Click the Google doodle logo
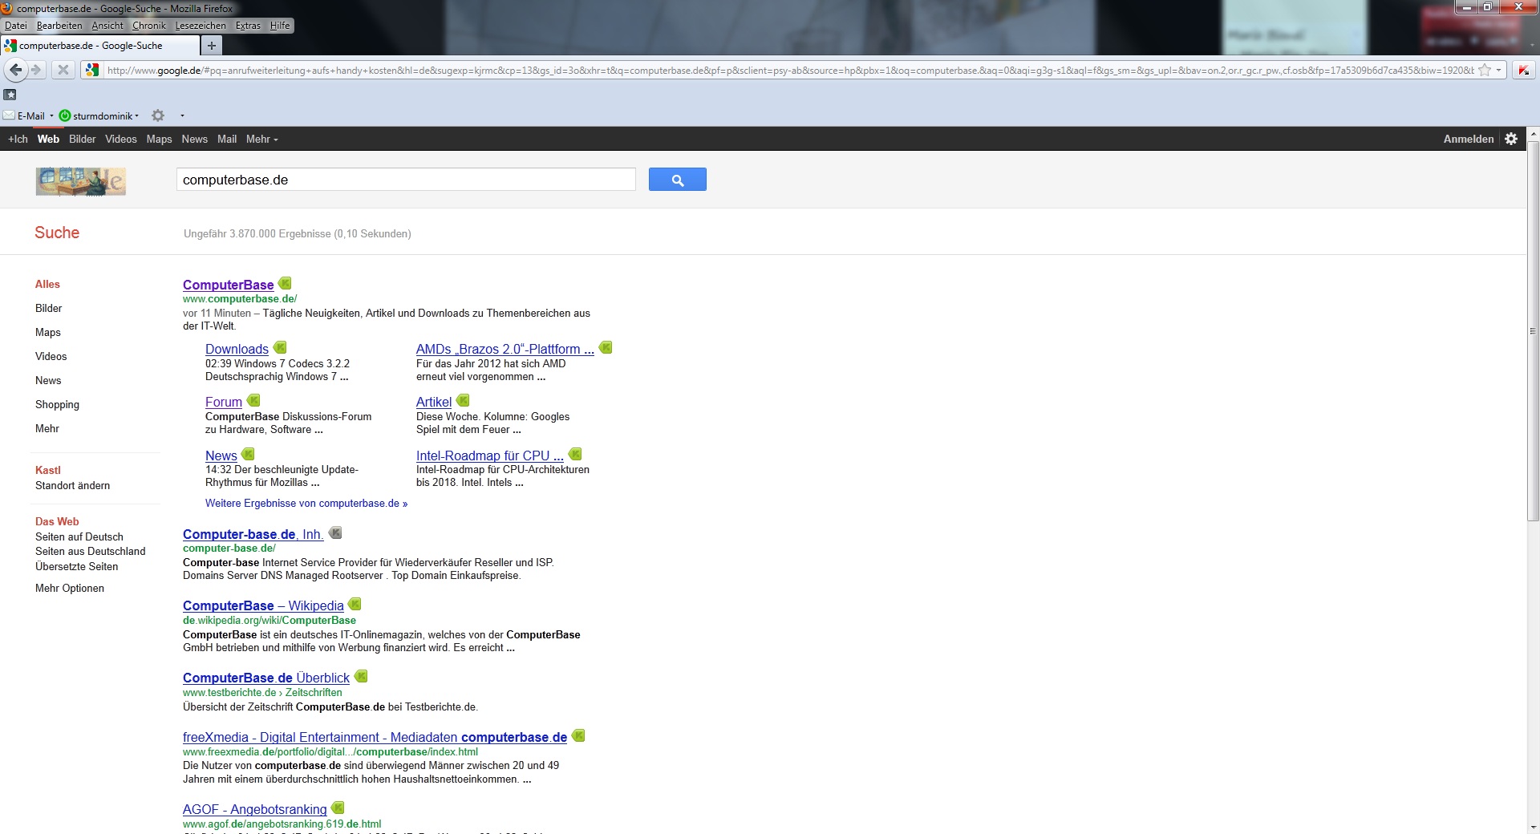 (x=81, y=180)
